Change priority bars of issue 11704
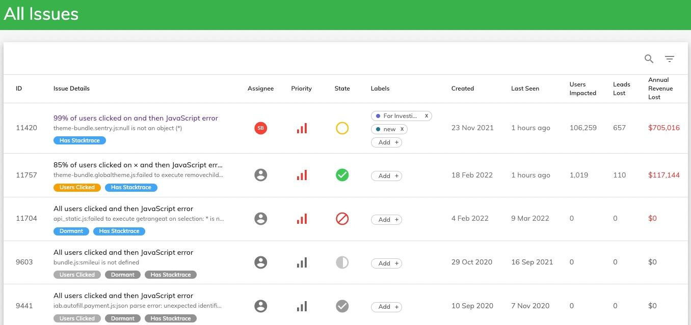Viewport: 691px width, 325px height. coord(302,219)
